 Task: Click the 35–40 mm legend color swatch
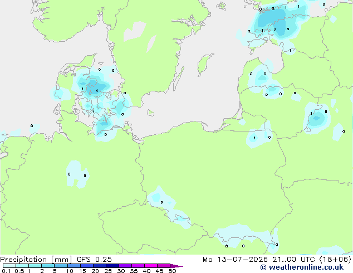click(138, 266)
